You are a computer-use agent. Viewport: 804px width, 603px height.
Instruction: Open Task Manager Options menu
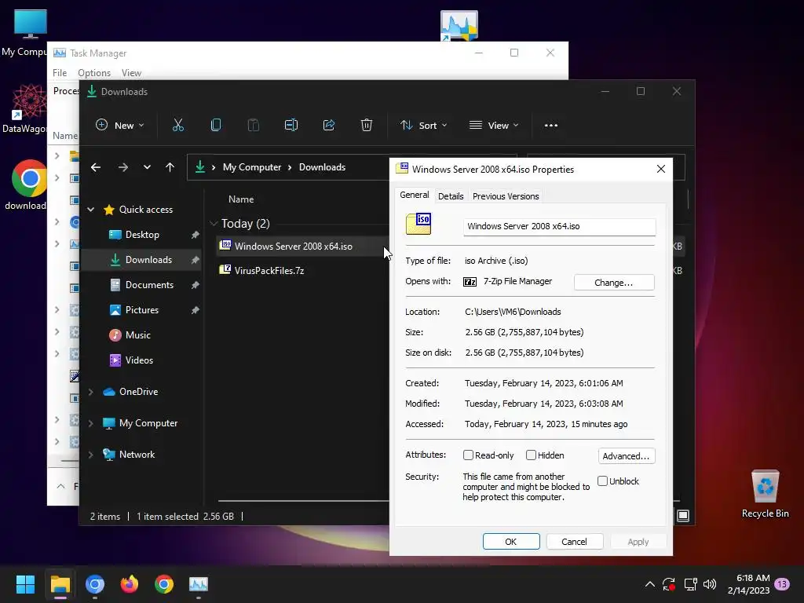94,73
